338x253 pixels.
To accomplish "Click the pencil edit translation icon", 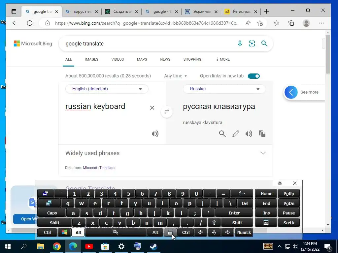I will [x=236, y=134].
